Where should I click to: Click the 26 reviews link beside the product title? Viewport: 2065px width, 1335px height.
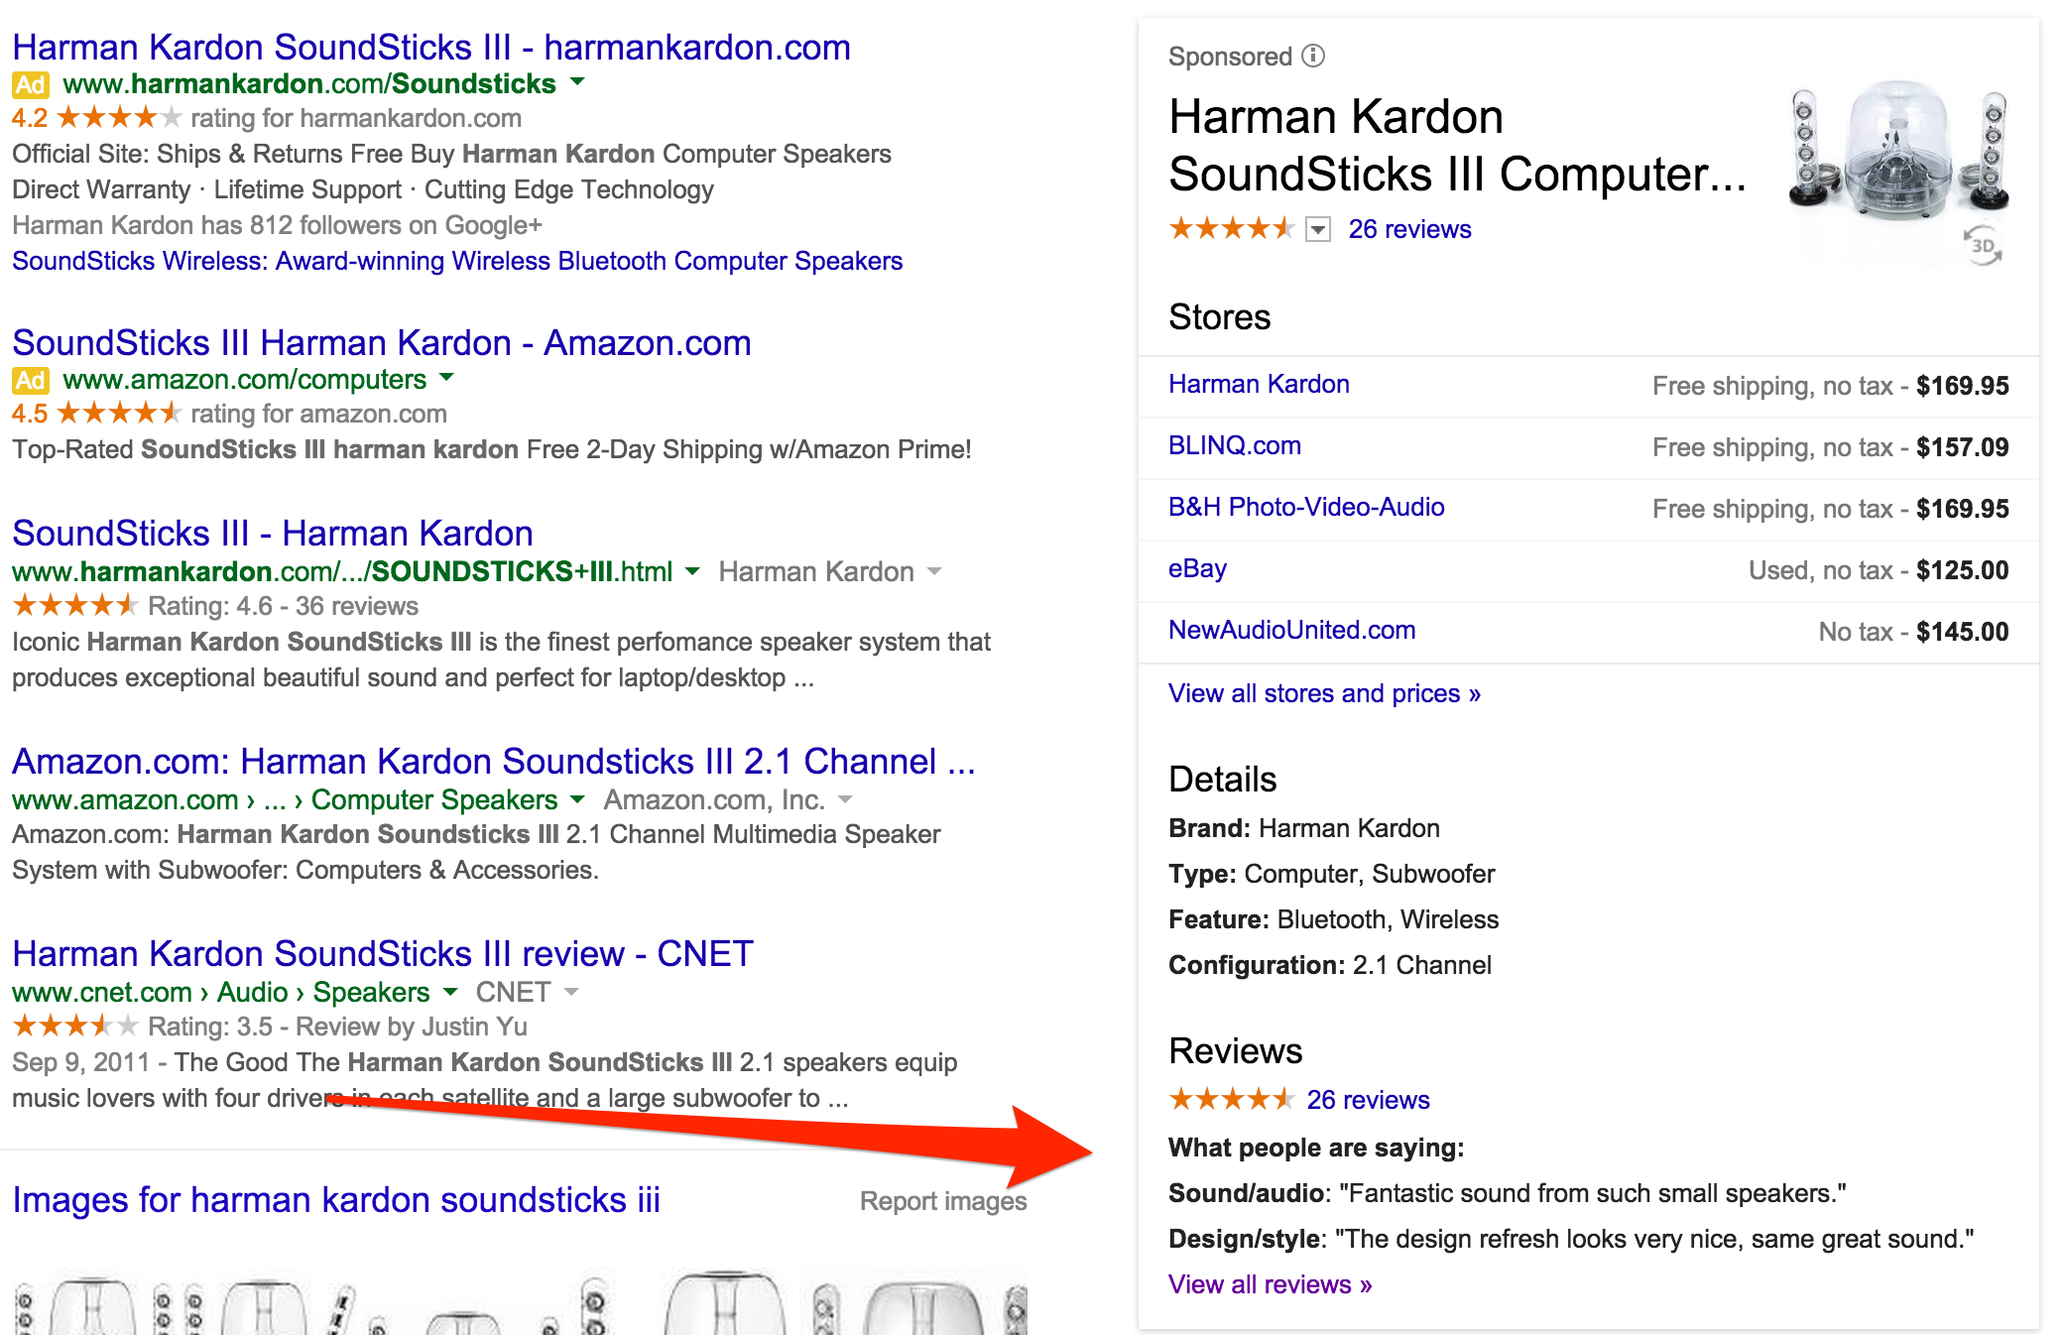click(1409, 229)
